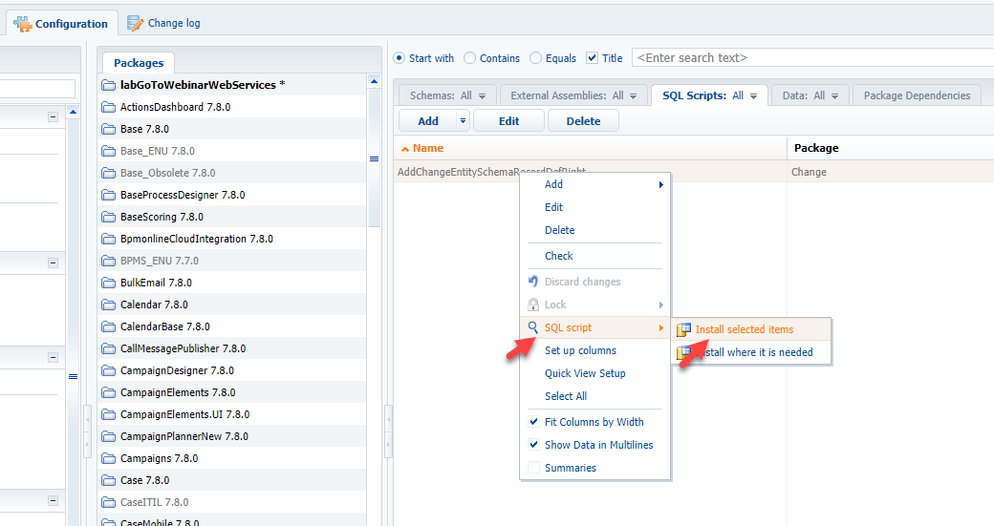The height and width of the screenshot is (526, 994).
Task: Click the Add toolbar button
Action: [428, 120]
